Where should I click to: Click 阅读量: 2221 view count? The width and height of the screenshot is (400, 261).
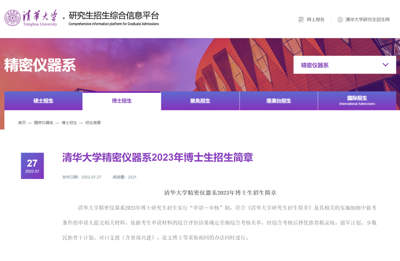[x=124, y=177]
